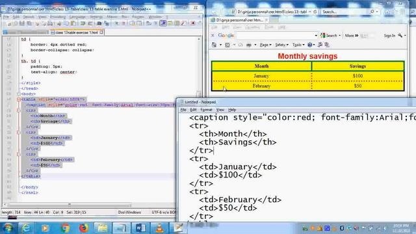Open File menu in Notepad++
The image size is (416, 234).
tap(6, 17)
